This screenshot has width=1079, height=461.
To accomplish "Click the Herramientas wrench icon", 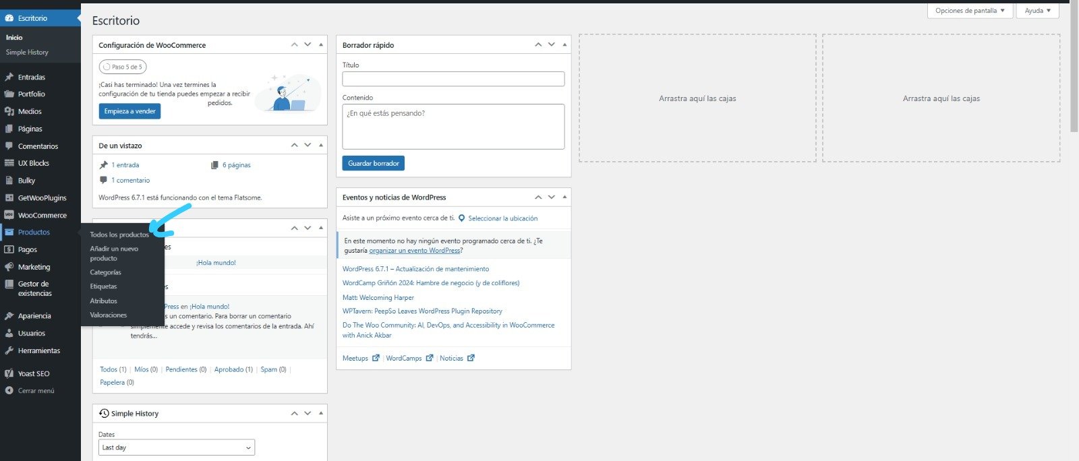I will coord(9,350).
